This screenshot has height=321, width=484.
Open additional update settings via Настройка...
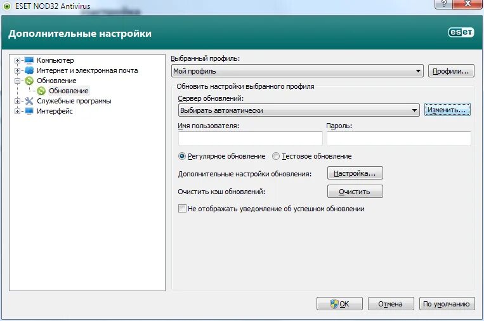click(x=355, y=173)
